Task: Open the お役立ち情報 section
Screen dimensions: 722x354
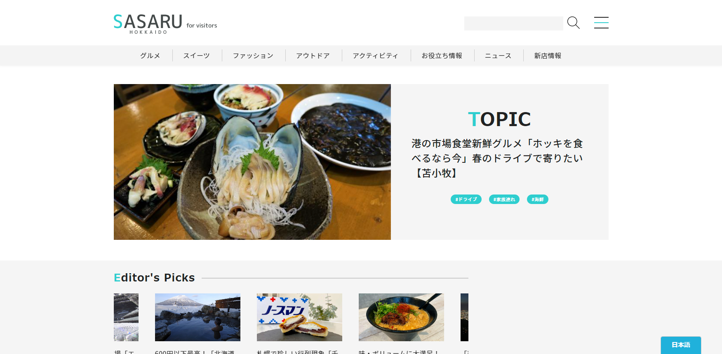Action: click(x=442, y=56)
